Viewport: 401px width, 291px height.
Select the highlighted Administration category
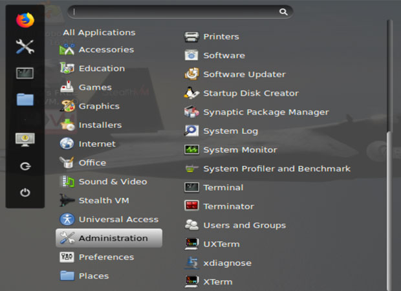pyautogui.click(x=109, y=238)
